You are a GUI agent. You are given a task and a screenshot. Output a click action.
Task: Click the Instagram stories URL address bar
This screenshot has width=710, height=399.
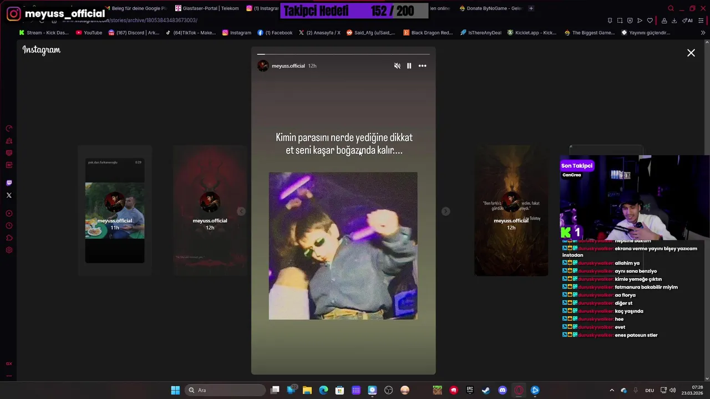(130, 21)
